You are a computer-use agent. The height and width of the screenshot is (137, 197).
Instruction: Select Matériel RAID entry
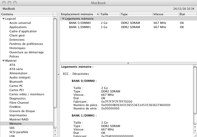[19, 119]
